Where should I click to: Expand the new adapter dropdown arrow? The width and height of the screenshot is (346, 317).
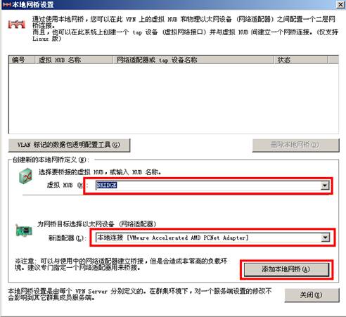coord(325,238)
